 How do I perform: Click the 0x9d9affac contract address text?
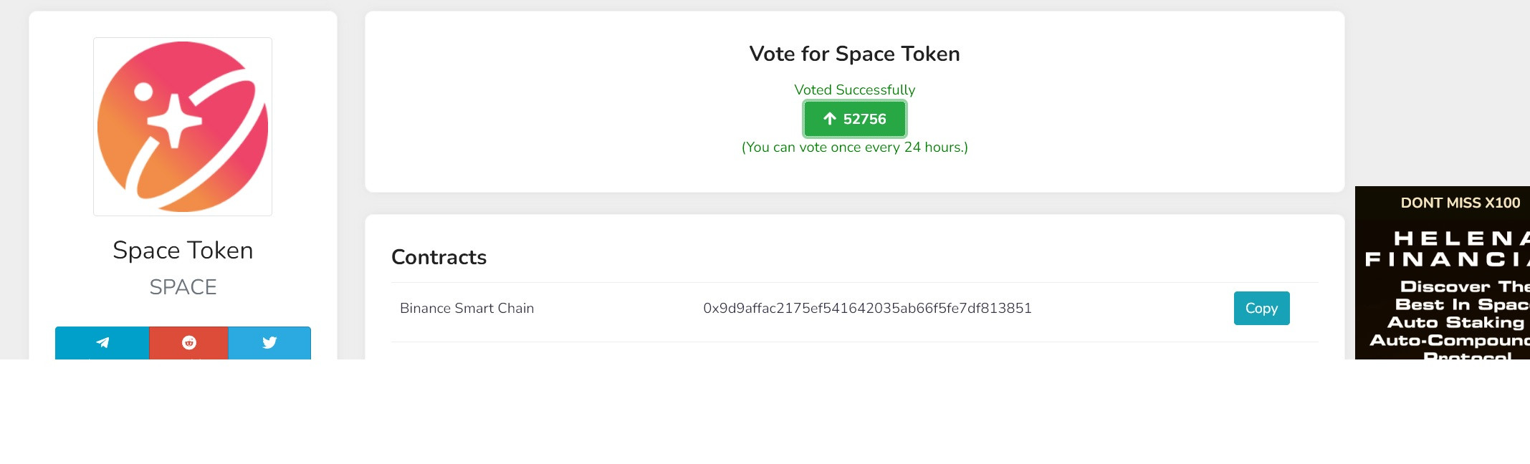pyautogui.click(x=867, y=308)
